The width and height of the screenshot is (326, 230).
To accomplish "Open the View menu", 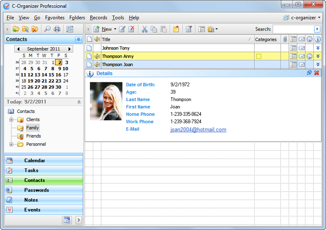I will [24, 18].
